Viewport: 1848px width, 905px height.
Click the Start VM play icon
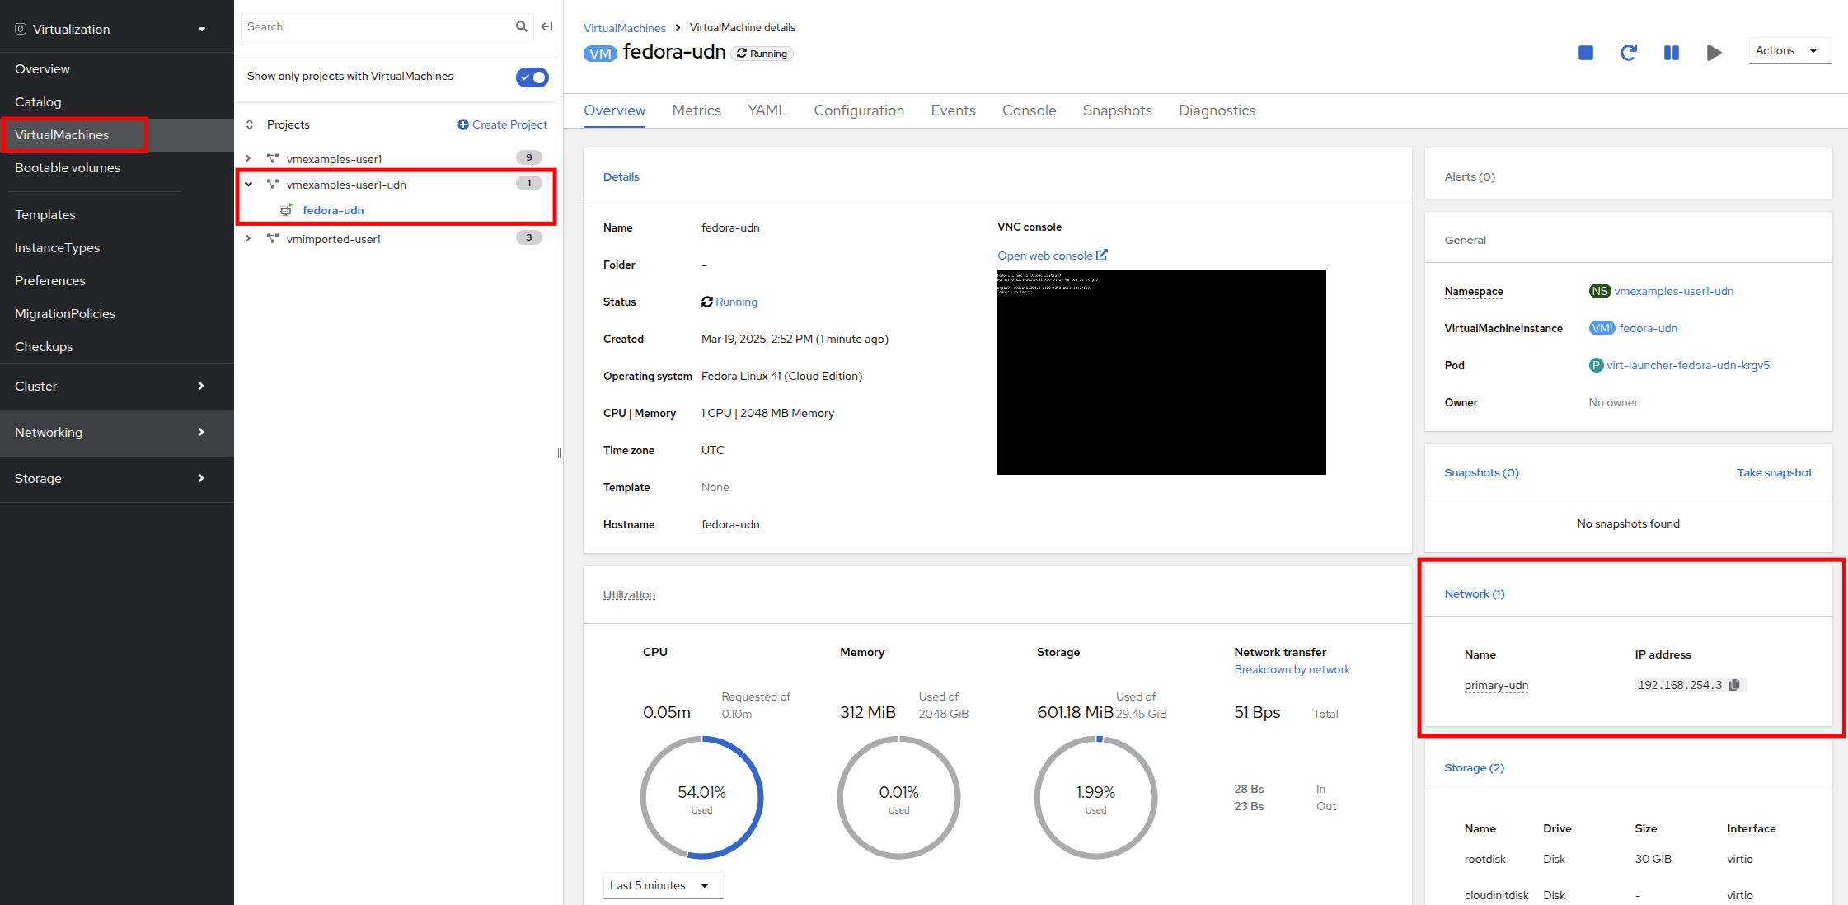tap(1714, 53)
